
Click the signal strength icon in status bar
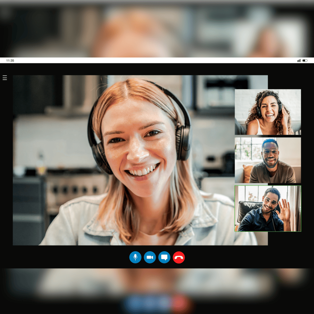tap(299, 60)
